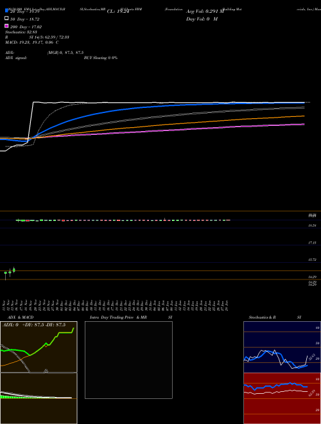
Task: Click the BUY Slowing @ 0% signal text
Action: (x=101, y=58)
